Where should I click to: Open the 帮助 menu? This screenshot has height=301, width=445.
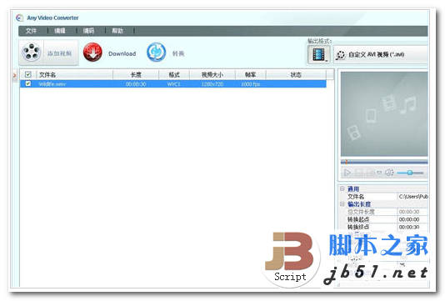pos(117,31)
